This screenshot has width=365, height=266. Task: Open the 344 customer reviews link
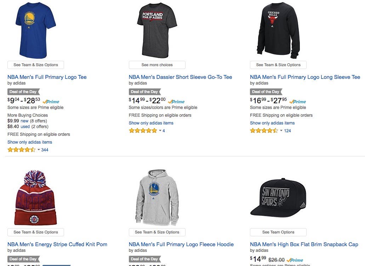(45, 150)
